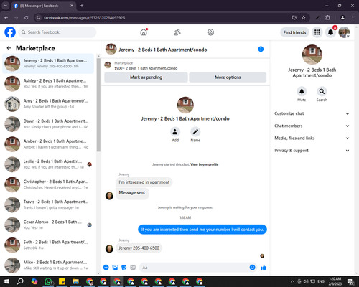Open the account profile picture menu
The height and width of the screenshot is (287, 359).
[344, 32]
